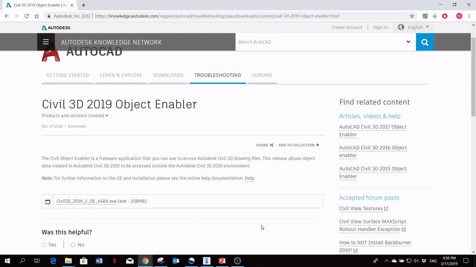Open Windows search from the taskbar
Image resolution: width=476 pixels, height=267 pixels.
[x=22, y=261]
